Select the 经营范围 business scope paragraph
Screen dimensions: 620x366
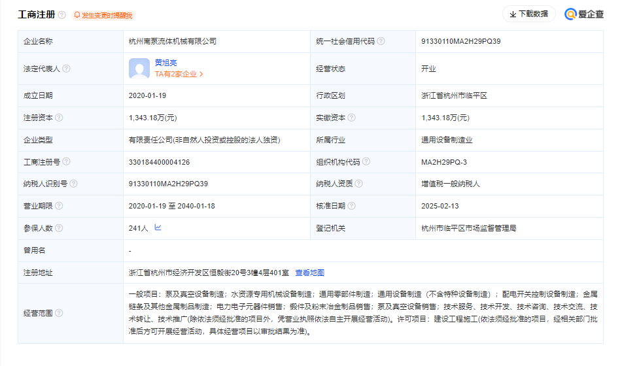coord(363,312)
